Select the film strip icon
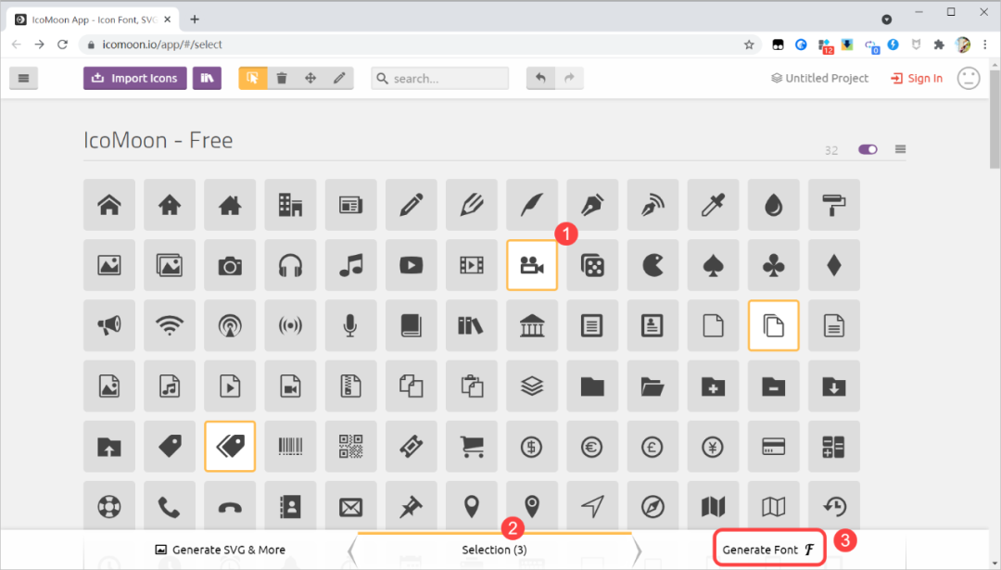This screenshot has height=570, width=1001. click(x=471, y=265)
